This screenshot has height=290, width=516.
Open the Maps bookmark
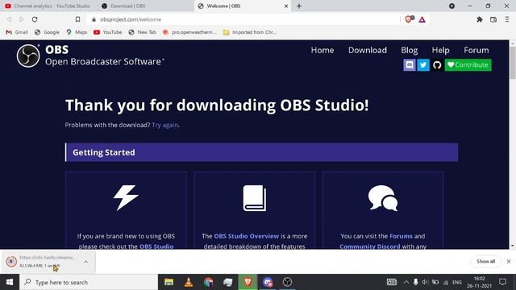coord(77,32)
